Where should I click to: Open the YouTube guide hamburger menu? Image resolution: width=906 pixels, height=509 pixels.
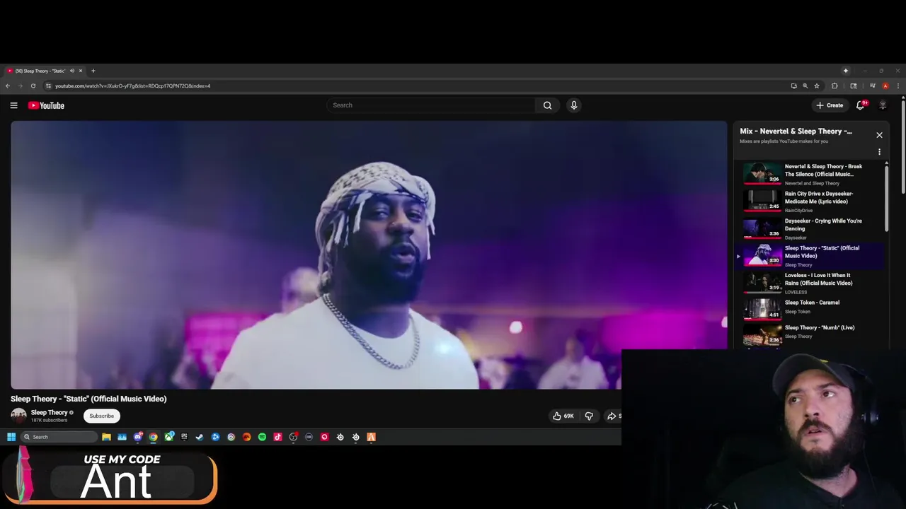(13, 105)
